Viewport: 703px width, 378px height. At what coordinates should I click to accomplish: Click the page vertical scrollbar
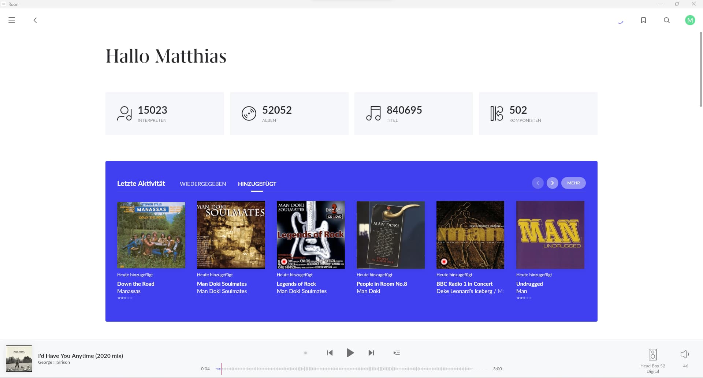click(x=701, y=70)
